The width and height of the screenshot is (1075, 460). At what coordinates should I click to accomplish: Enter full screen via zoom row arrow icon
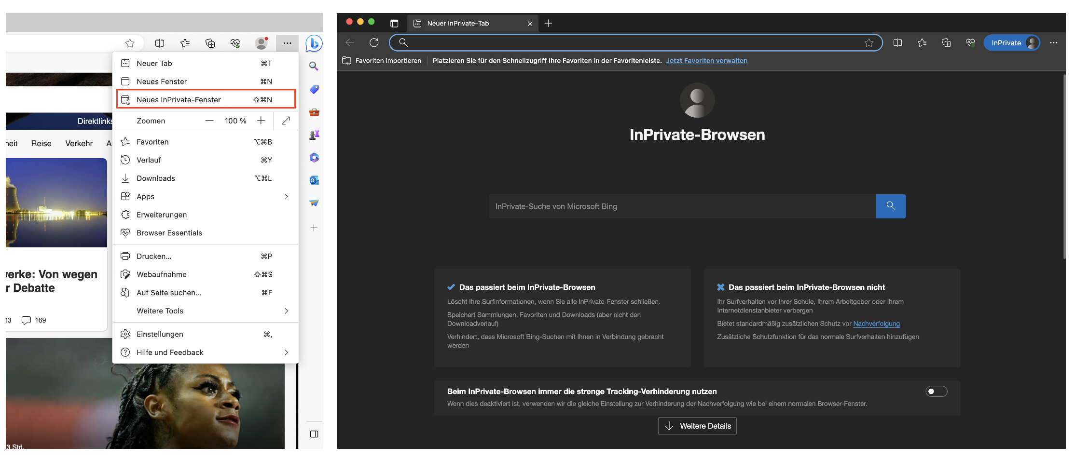coord(286,121)
